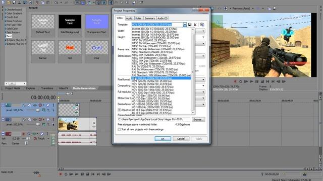Screen dimensions: 323x181
Task: Match media video settings icon next to Template
Action: point(202,25)
